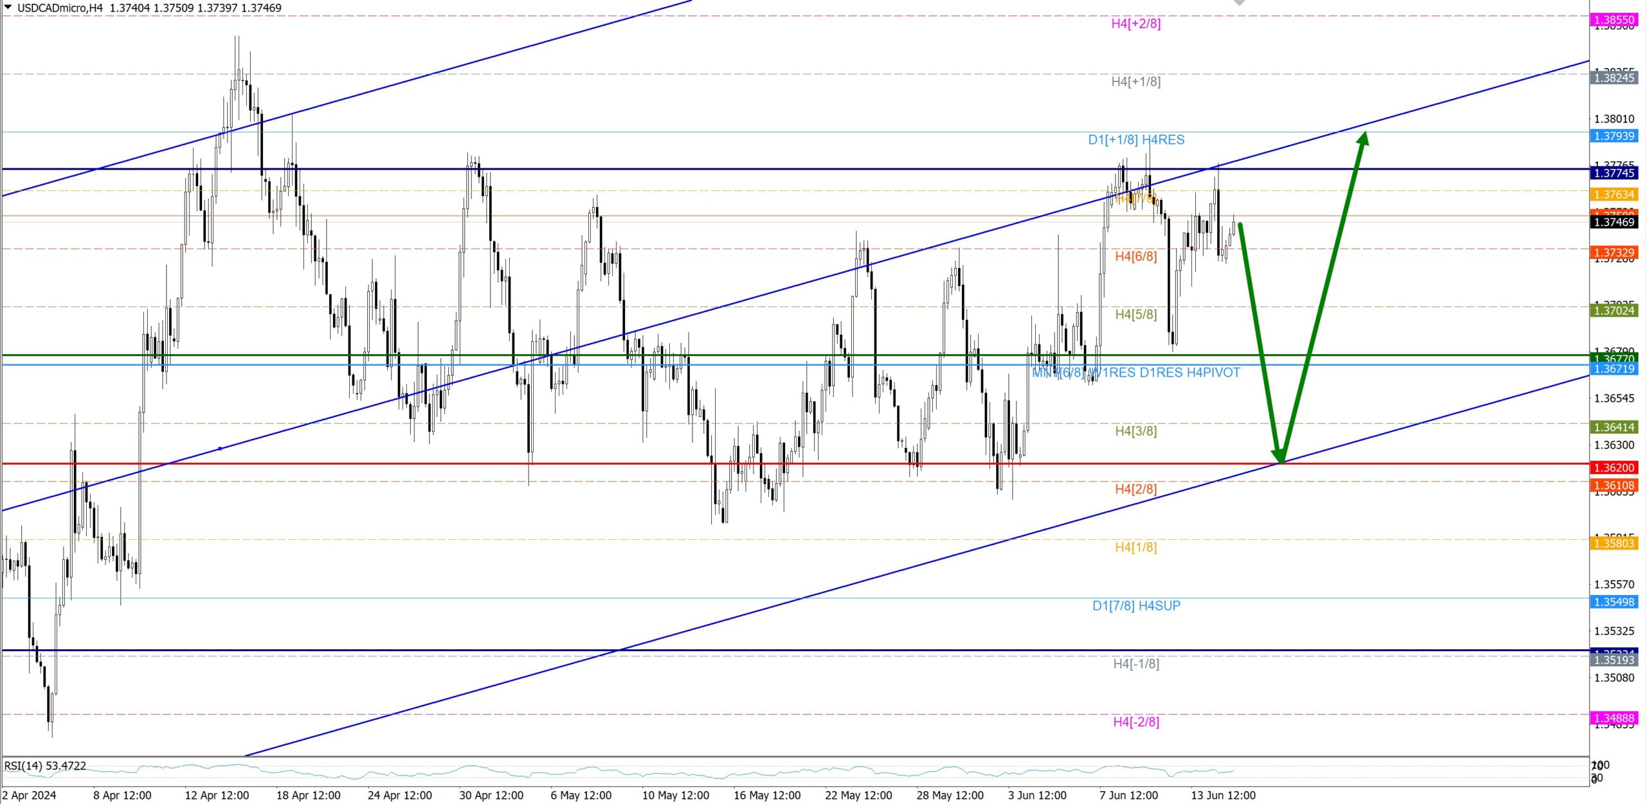Viewport: 1646px width, 804px height.
Task: Click the magenta 1.38550 price tag
Action: point(1614,20)
